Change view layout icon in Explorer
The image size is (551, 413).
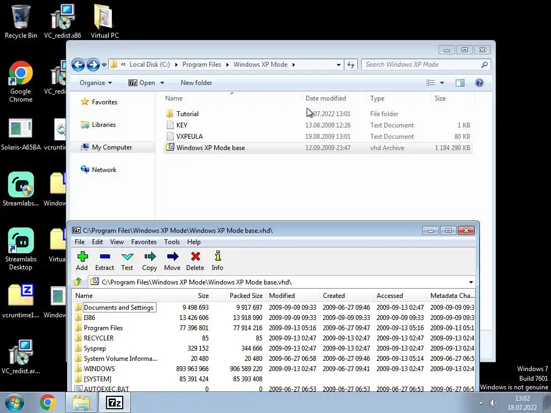pos(430,83)
